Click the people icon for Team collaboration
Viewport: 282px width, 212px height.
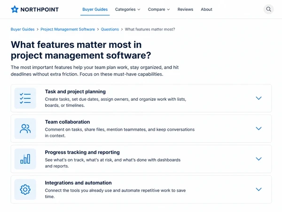point(25,129)
